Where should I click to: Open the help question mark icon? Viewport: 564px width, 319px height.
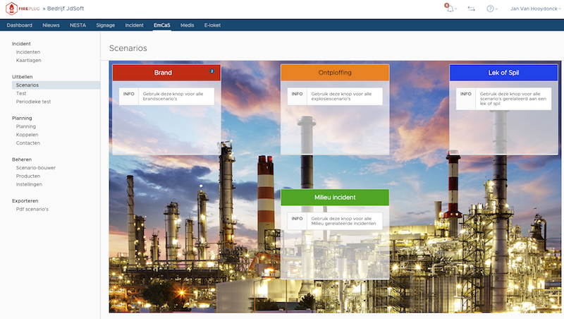(491, 8)
